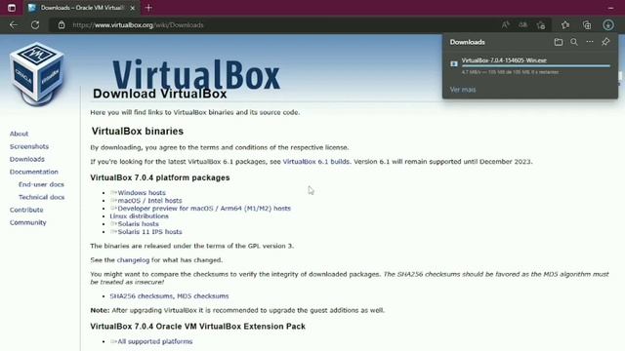The image size is (625, 351).
Task: Click the download progress bar
Action: click(536, 66)
